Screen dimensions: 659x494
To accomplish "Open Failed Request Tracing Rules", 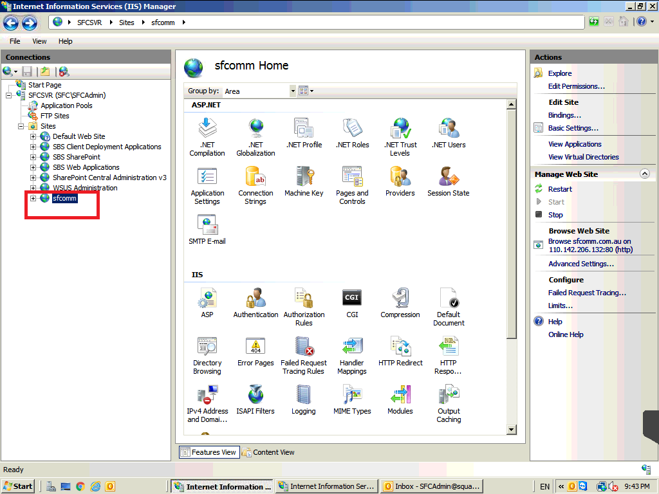I will coord(304,355).
